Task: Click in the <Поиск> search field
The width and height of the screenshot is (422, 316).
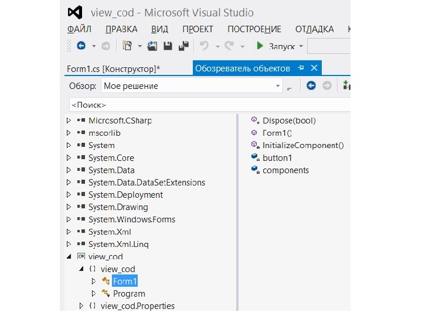Action: [x=210, y=105]
